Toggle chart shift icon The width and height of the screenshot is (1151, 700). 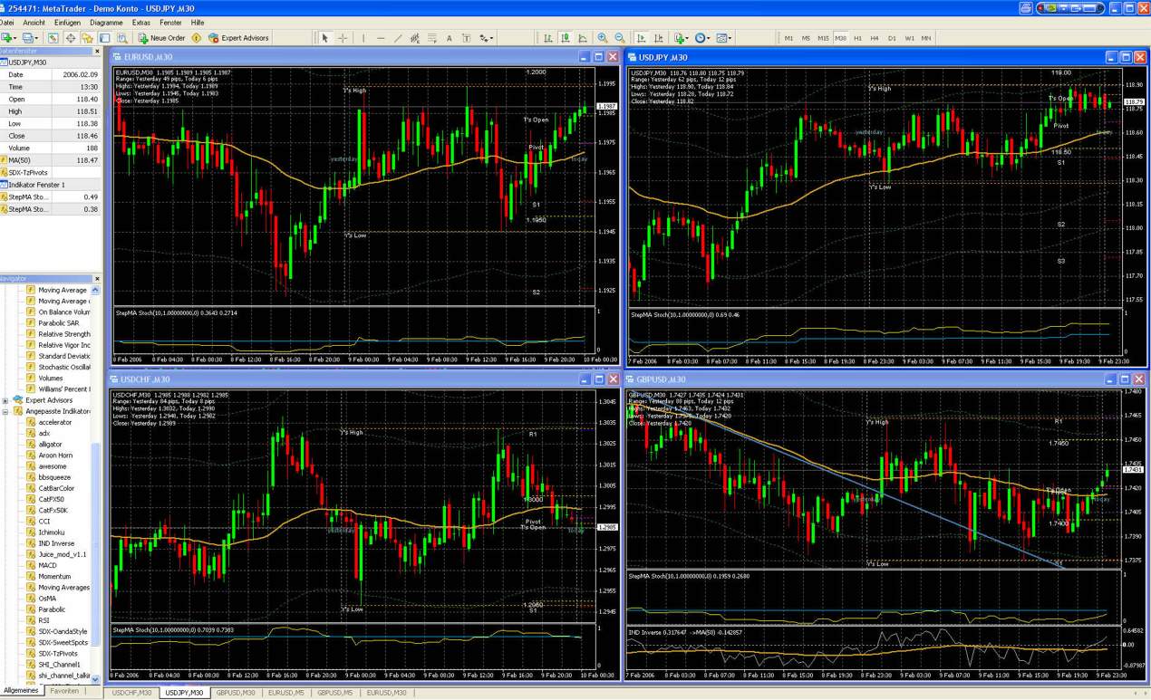(658, 38)
